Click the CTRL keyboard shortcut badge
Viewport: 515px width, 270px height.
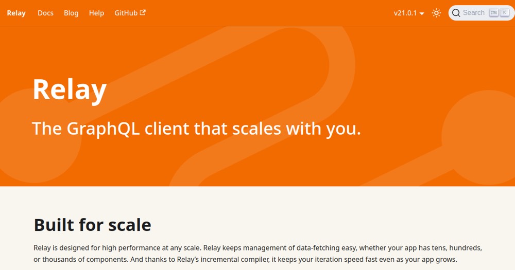[494, 13]
